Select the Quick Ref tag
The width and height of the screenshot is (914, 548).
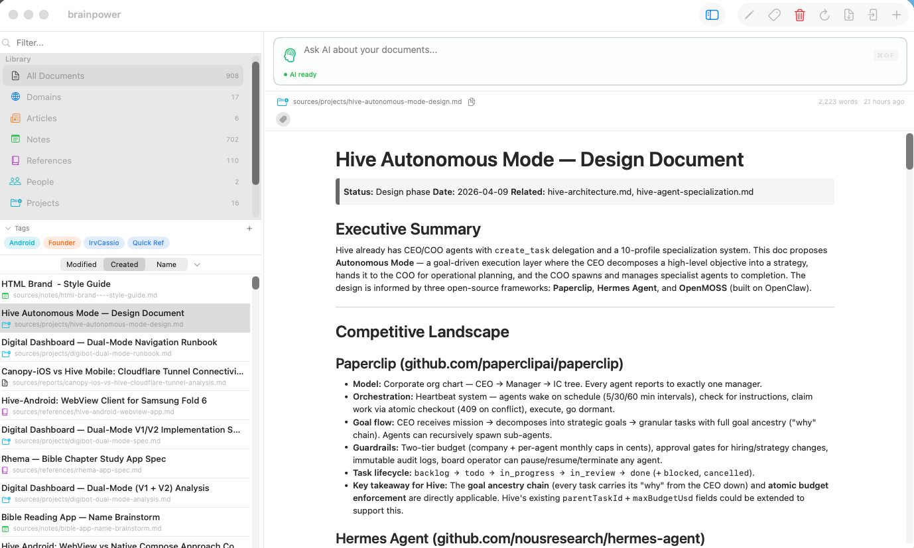coord(148,243)
